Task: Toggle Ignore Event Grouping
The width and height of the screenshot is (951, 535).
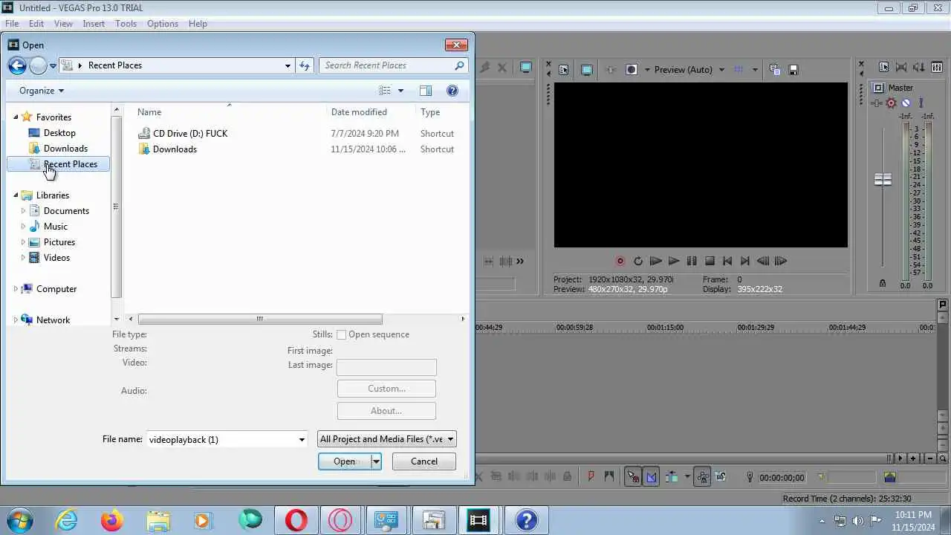Action: coord(720,477)
